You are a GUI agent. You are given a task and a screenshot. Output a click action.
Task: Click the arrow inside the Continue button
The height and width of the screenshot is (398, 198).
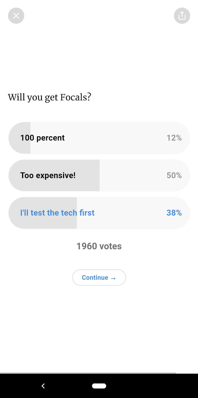[113, 278]
